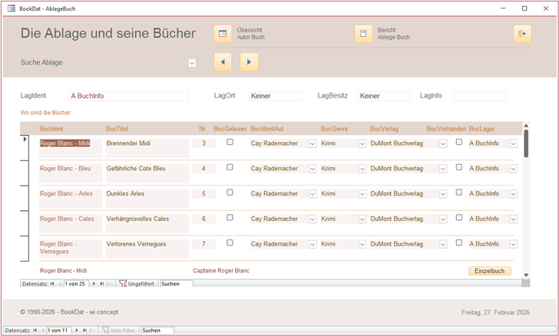Expand the Suche Ablage dropdown

point(192,63)
